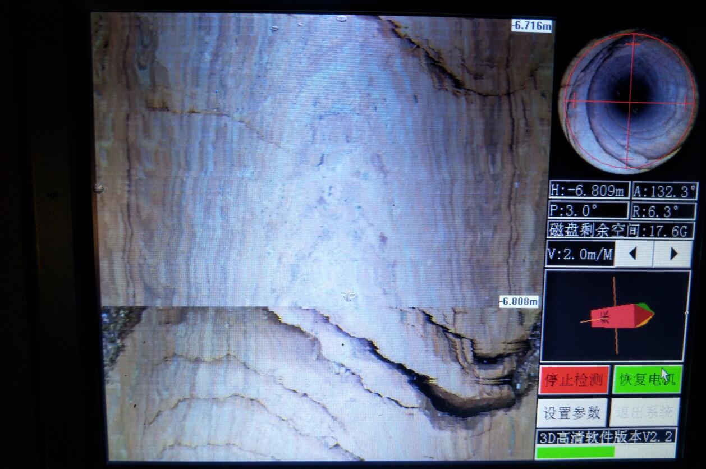Click the 3D高清软件版本V2.2 version label
This screenshot has height=469, width=706.
[607, 436]
